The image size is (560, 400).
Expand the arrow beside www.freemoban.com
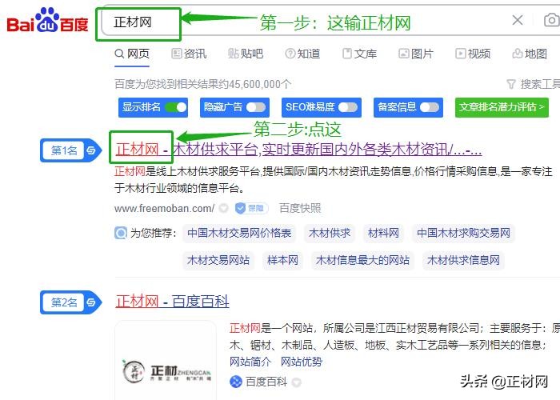click(223, 208)
